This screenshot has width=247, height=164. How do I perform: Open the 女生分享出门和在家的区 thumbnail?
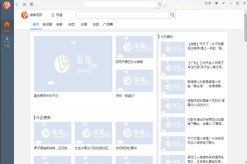click(94, 133)
